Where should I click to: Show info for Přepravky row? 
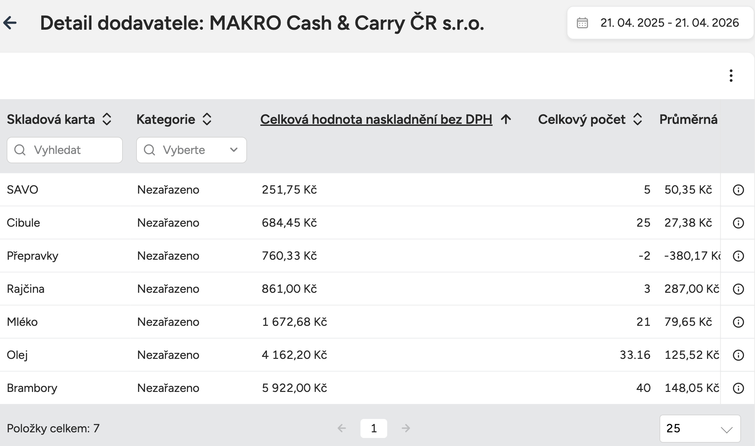tap(738, 256)
